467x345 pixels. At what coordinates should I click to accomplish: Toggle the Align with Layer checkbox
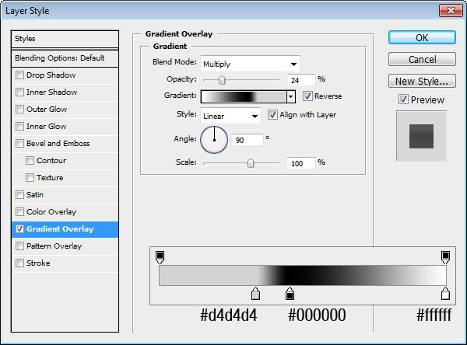coord(272,115)
